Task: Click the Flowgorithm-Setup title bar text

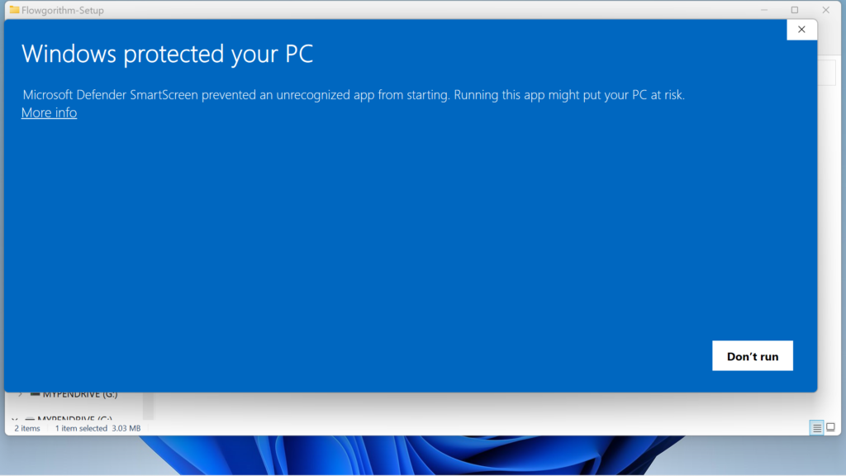Action: click(63, 10)
